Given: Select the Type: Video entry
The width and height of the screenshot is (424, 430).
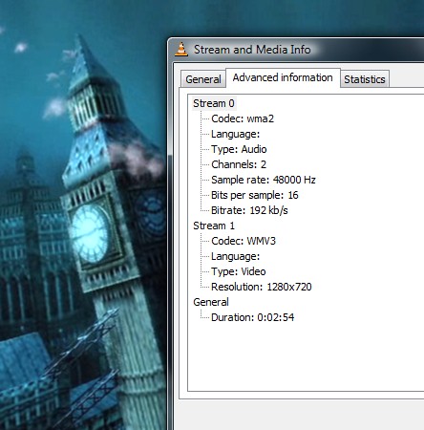Looking at the screenshot, I should click(x=238, y=271).
